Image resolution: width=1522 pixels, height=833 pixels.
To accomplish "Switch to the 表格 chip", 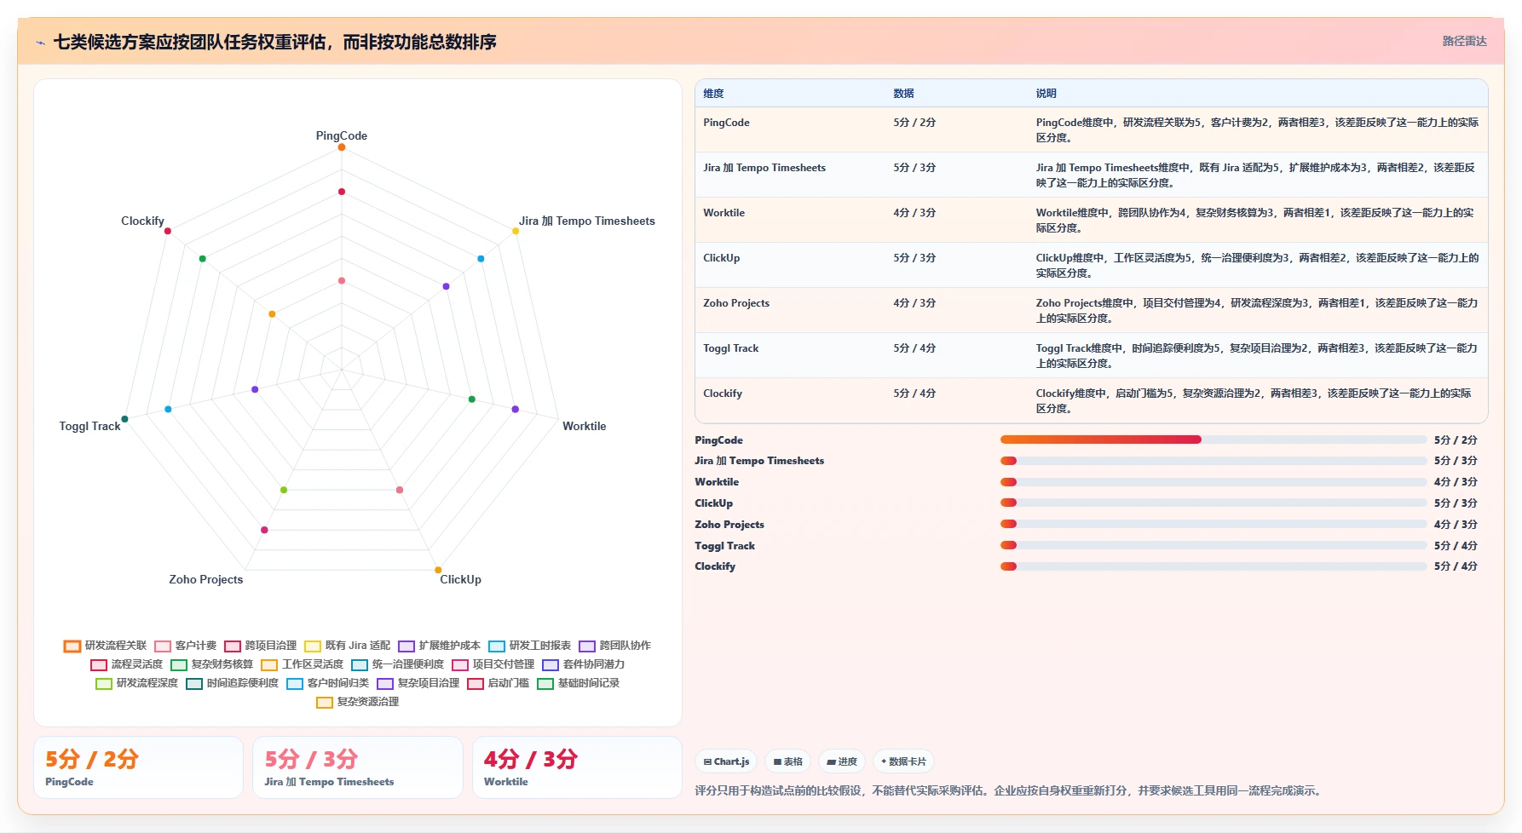I will point(788,761).
